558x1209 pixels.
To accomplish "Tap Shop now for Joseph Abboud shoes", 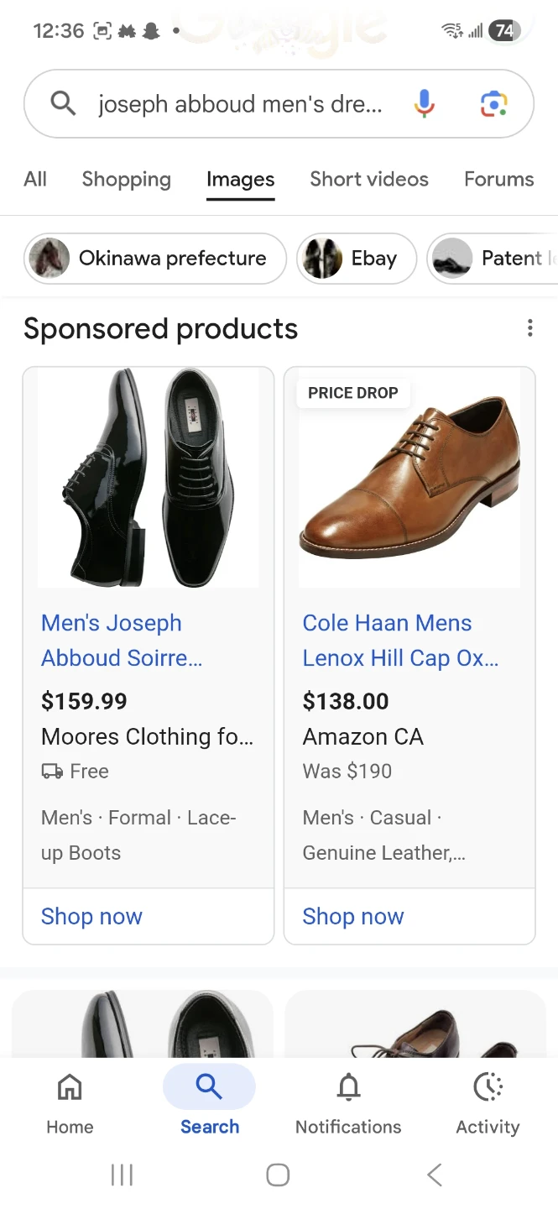I will pos(91,916).
